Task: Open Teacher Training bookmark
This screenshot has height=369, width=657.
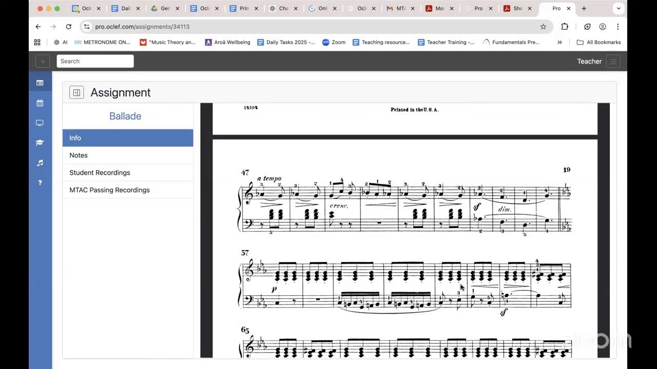Action: (446, 43)
